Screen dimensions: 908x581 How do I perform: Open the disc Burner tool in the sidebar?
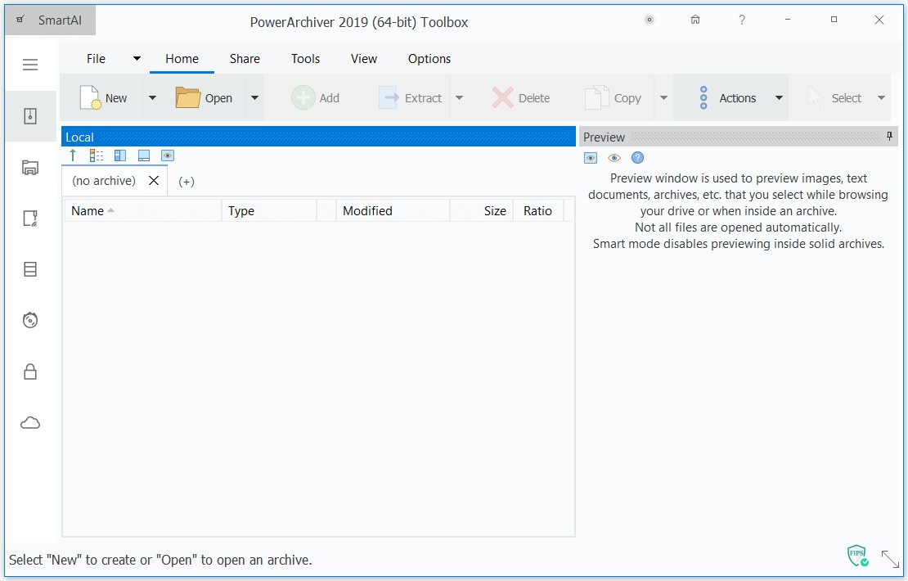[30, 320]
